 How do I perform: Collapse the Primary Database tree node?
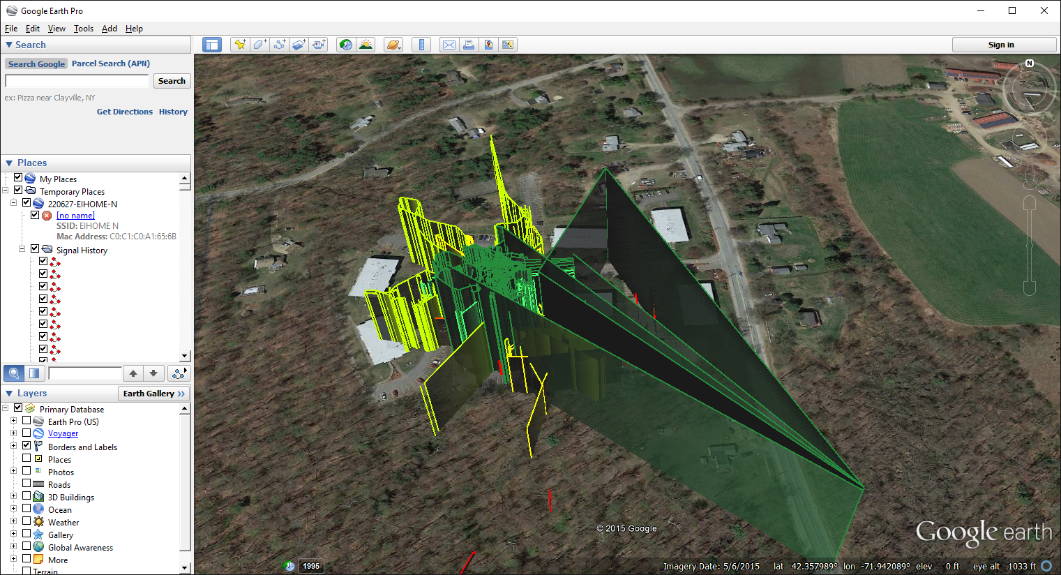[6, 408]
